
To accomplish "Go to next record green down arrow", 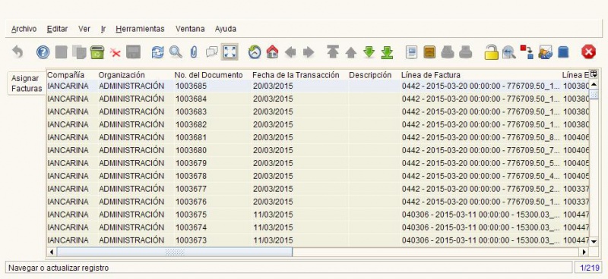I will click(369, 52).
